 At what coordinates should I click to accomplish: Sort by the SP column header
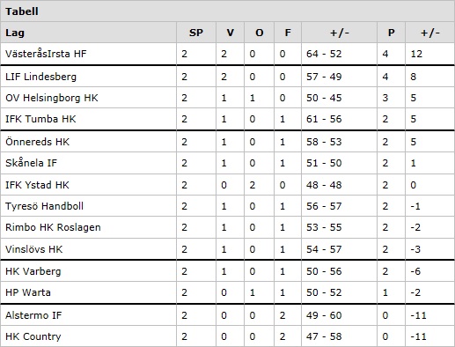196,33
